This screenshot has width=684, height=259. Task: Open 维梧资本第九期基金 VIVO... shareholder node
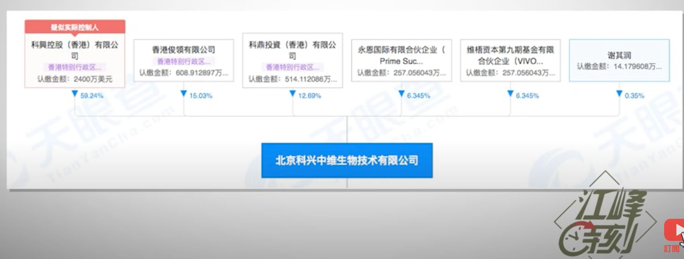coord(510,55)
